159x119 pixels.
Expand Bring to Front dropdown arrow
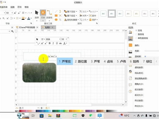pos(76,12)
